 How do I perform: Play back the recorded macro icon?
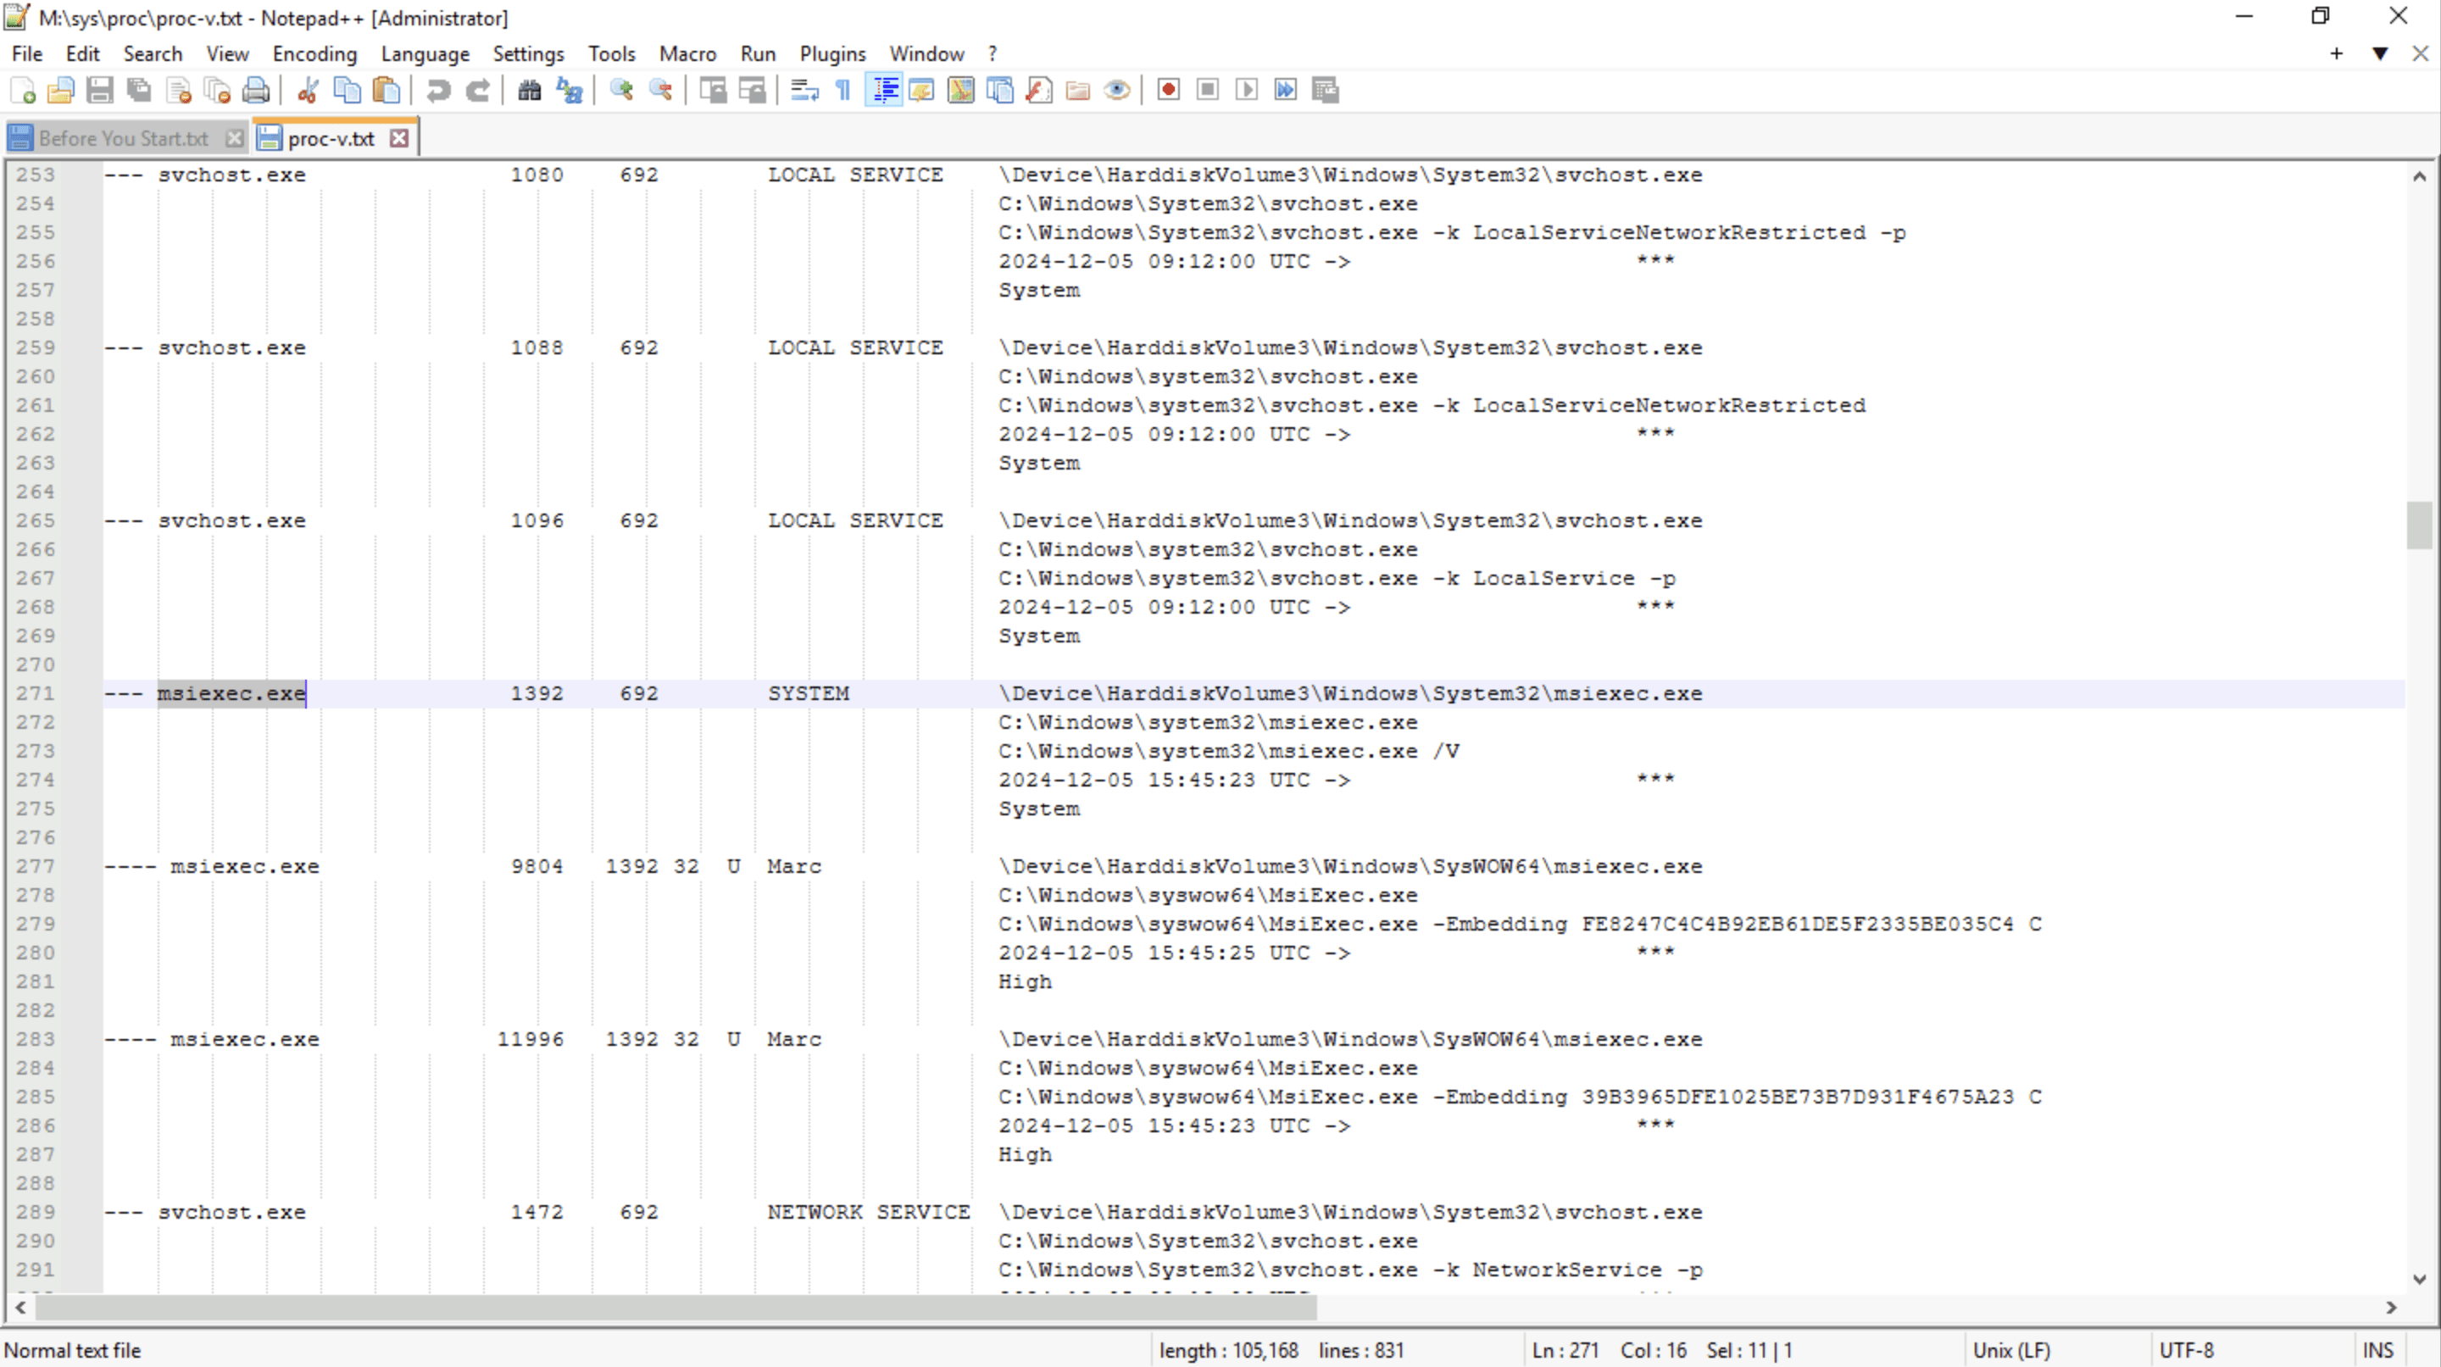(x=1247, y=90)
